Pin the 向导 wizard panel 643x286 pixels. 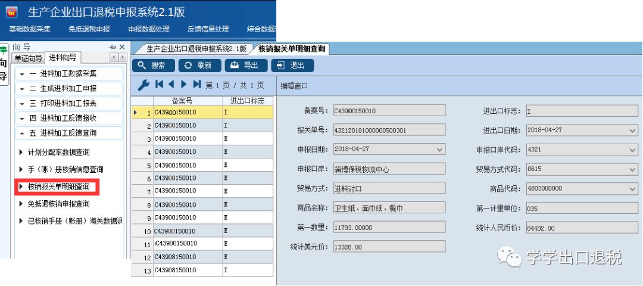113,47
